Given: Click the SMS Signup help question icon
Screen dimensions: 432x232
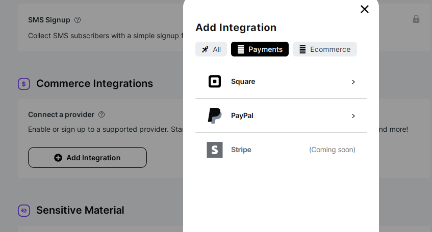Looking at the screenshot, I should (78, 20).
